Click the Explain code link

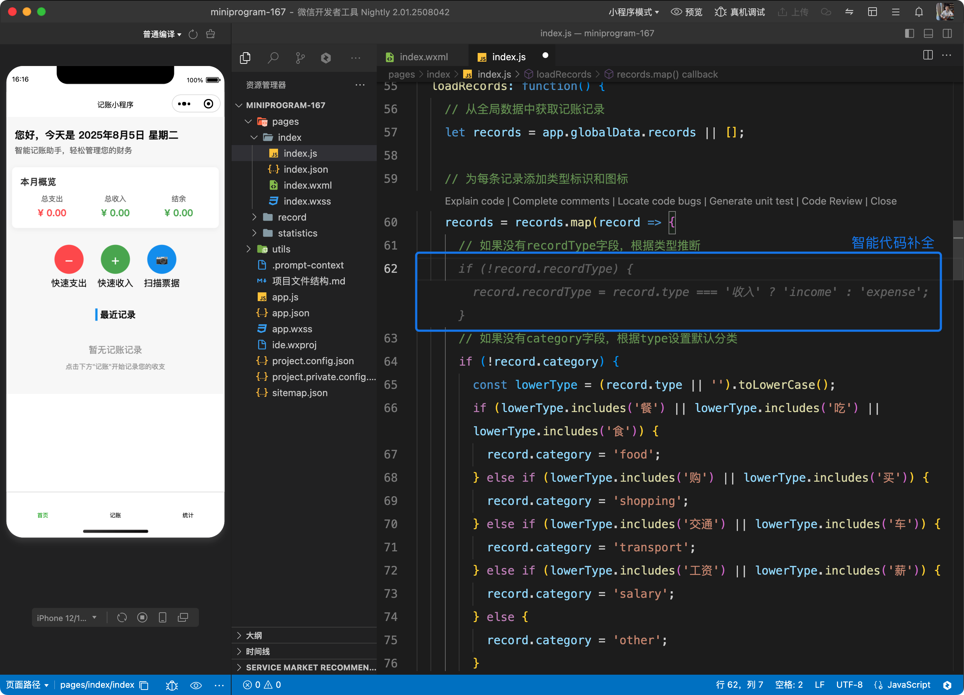pyautogui.click(x=474, y=201)
